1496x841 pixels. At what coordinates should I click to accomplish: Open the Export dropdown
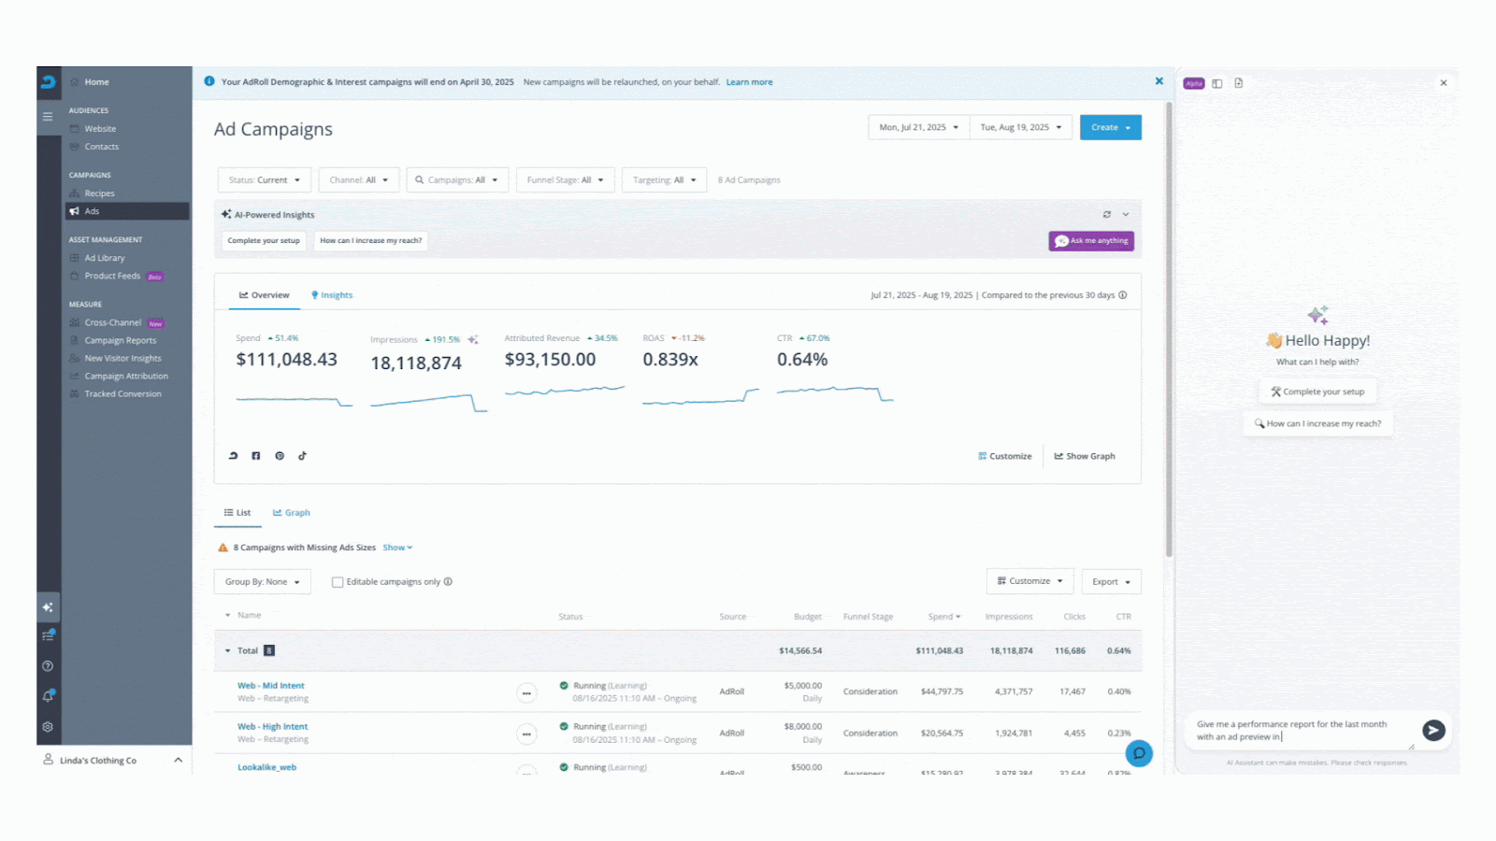coord(1111,582)
